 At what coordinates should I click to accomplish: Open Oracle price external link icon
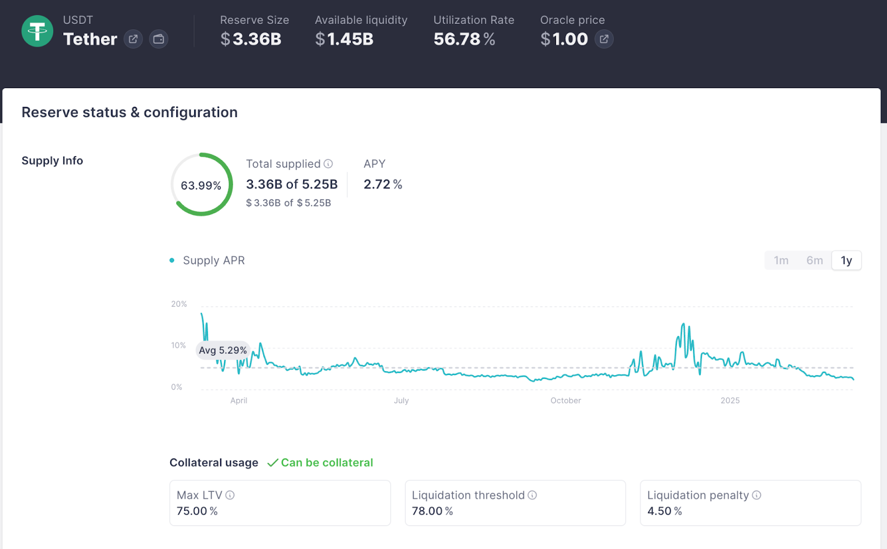(x=604, y=39)
